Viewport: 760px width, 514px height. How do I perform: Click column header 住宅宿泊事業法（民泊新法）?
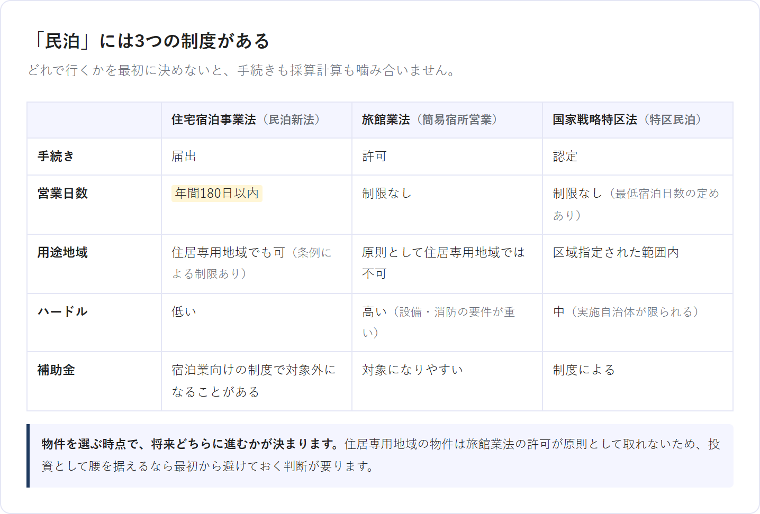(257, 120)
